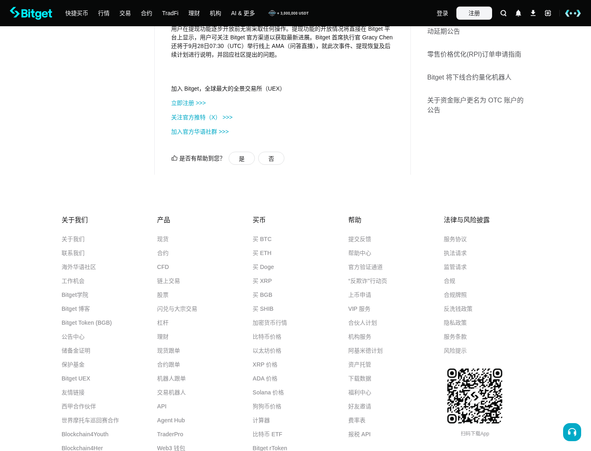Open Bitget 将下线合约量化机器人 article
The image size is (591, 451).
(x=469, y=77)
